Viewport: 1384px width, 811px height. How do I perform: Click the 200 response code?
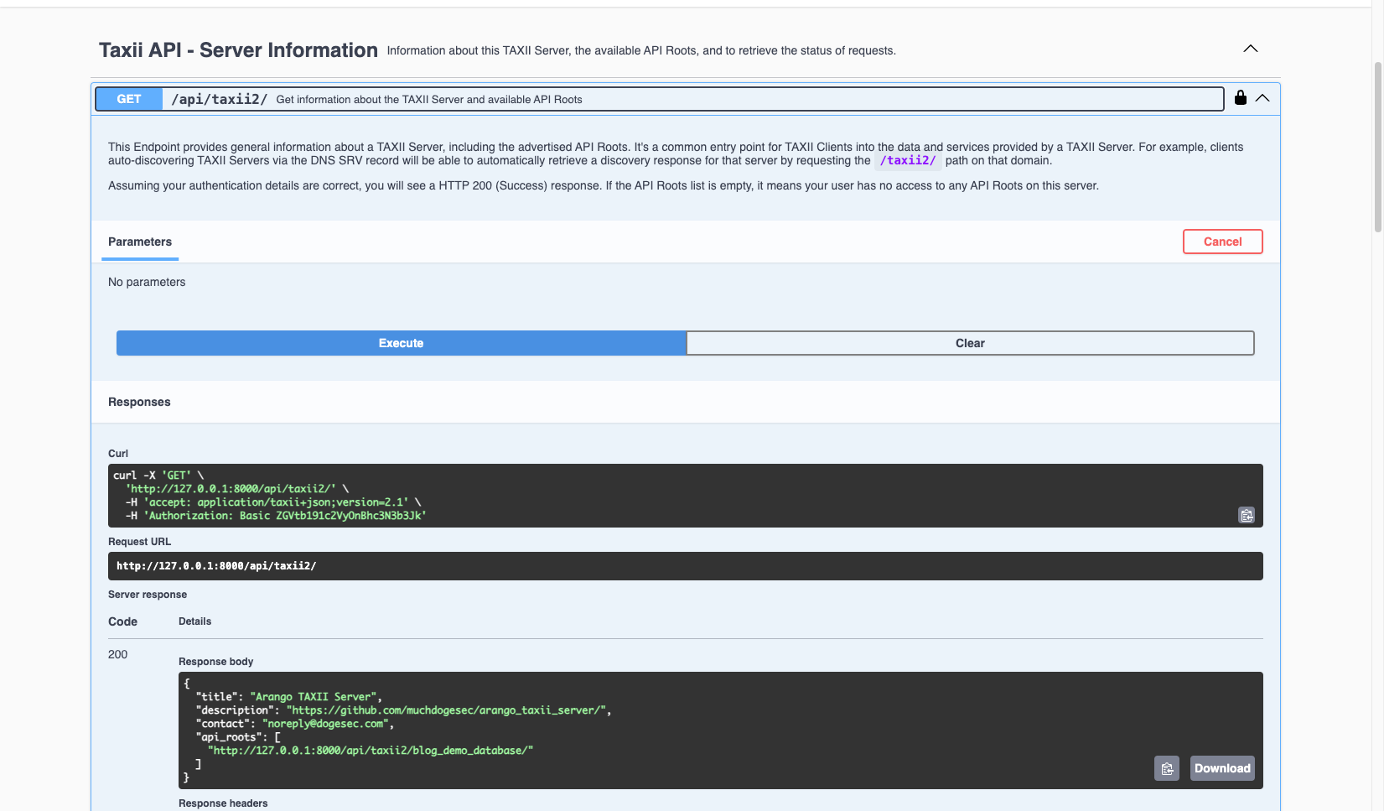point(117,654)
